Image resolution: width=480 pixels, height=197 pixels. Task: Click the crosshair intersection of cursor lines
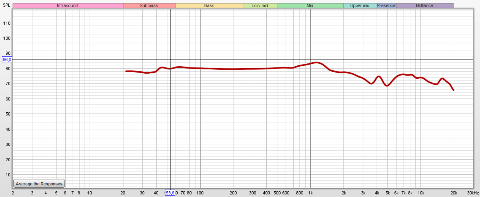(170, 59)
